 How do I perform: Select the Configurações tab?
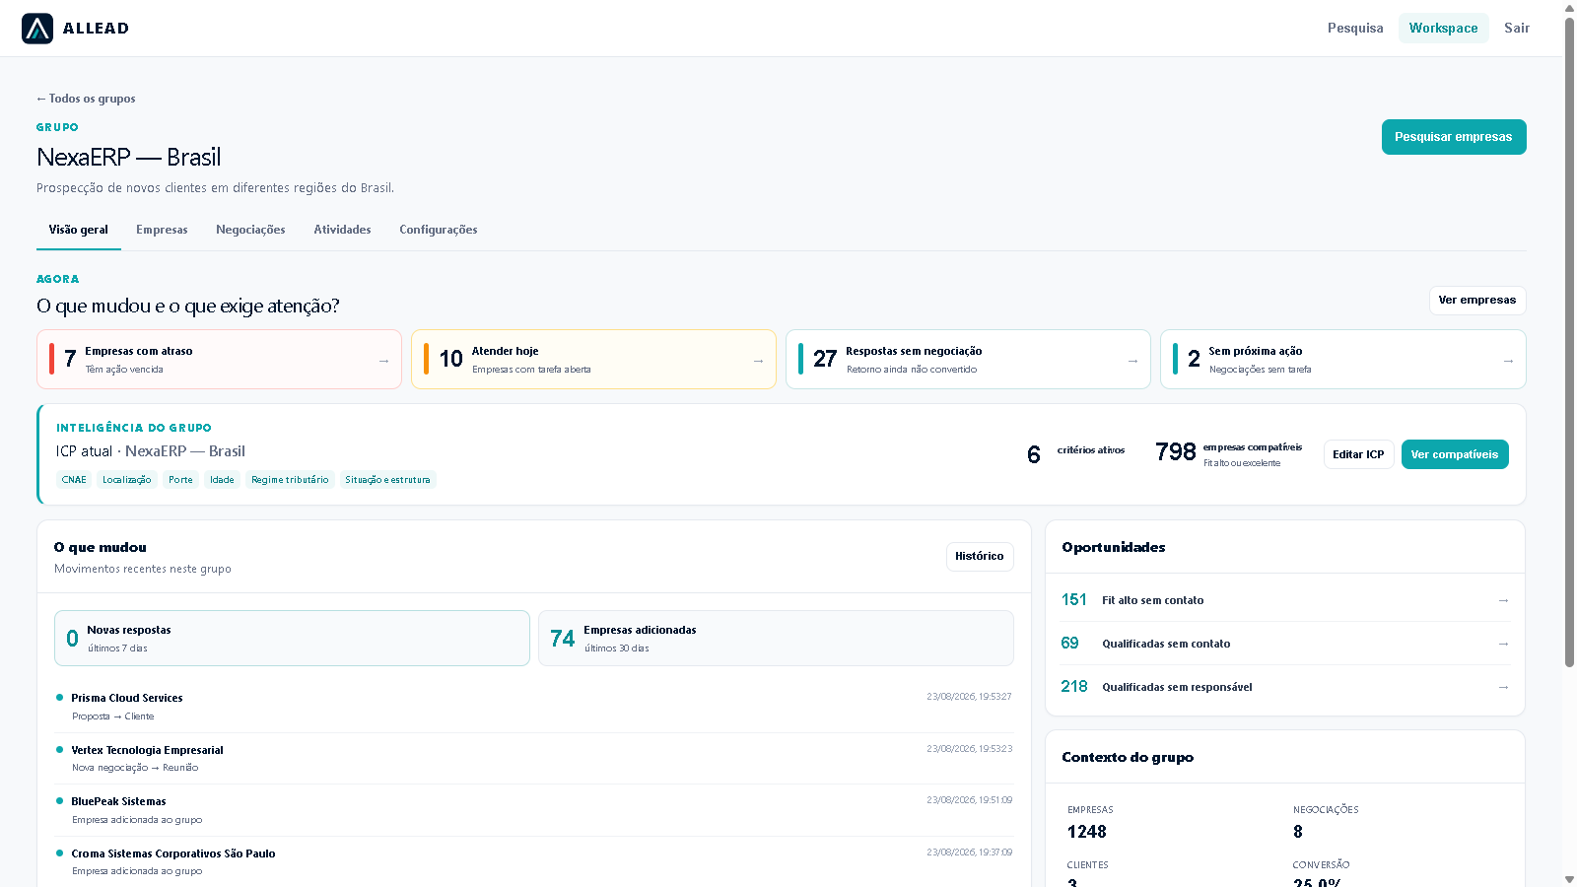[439, 230]
